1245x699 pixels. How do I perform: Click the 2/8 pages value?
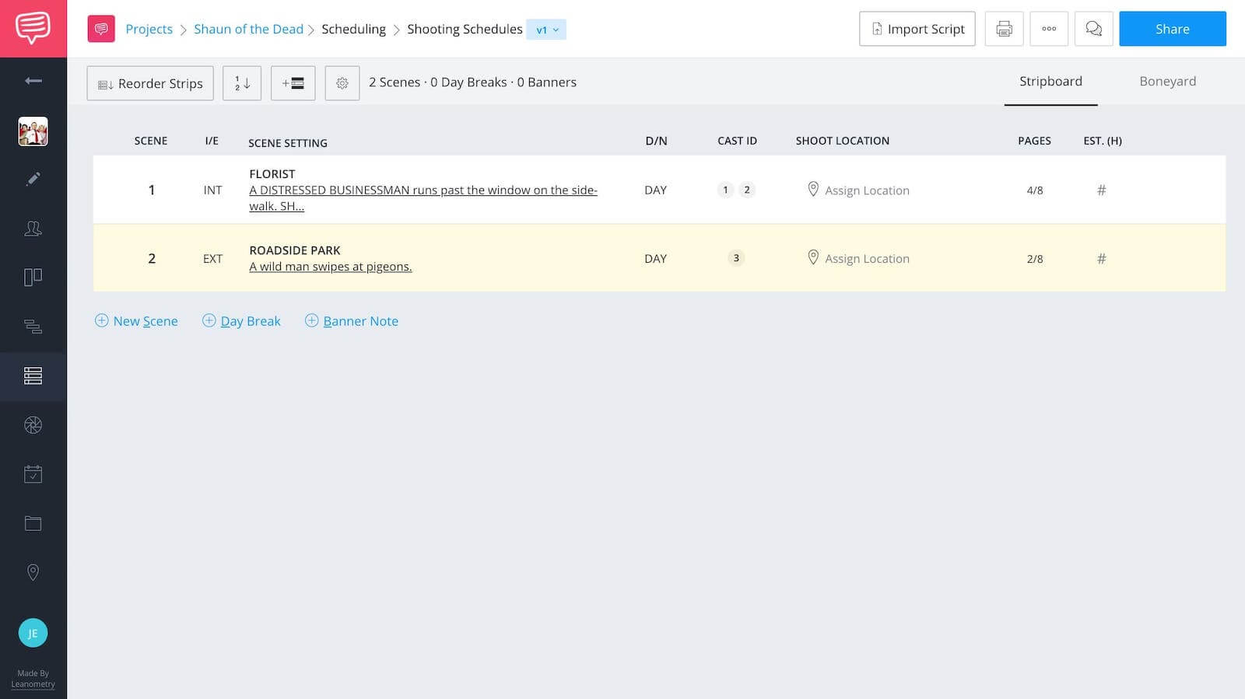pyautogui.click(x=1034, y=258)
